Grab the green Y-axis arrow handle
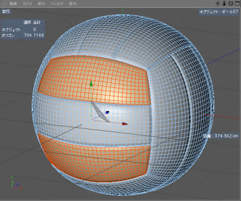The width and height of the screenshot is (241, 201). (x=91, y=83)
